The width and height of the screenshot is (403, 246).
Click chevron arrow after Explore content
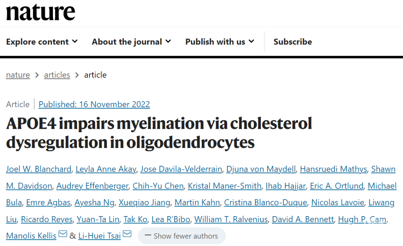click(75, 41)
